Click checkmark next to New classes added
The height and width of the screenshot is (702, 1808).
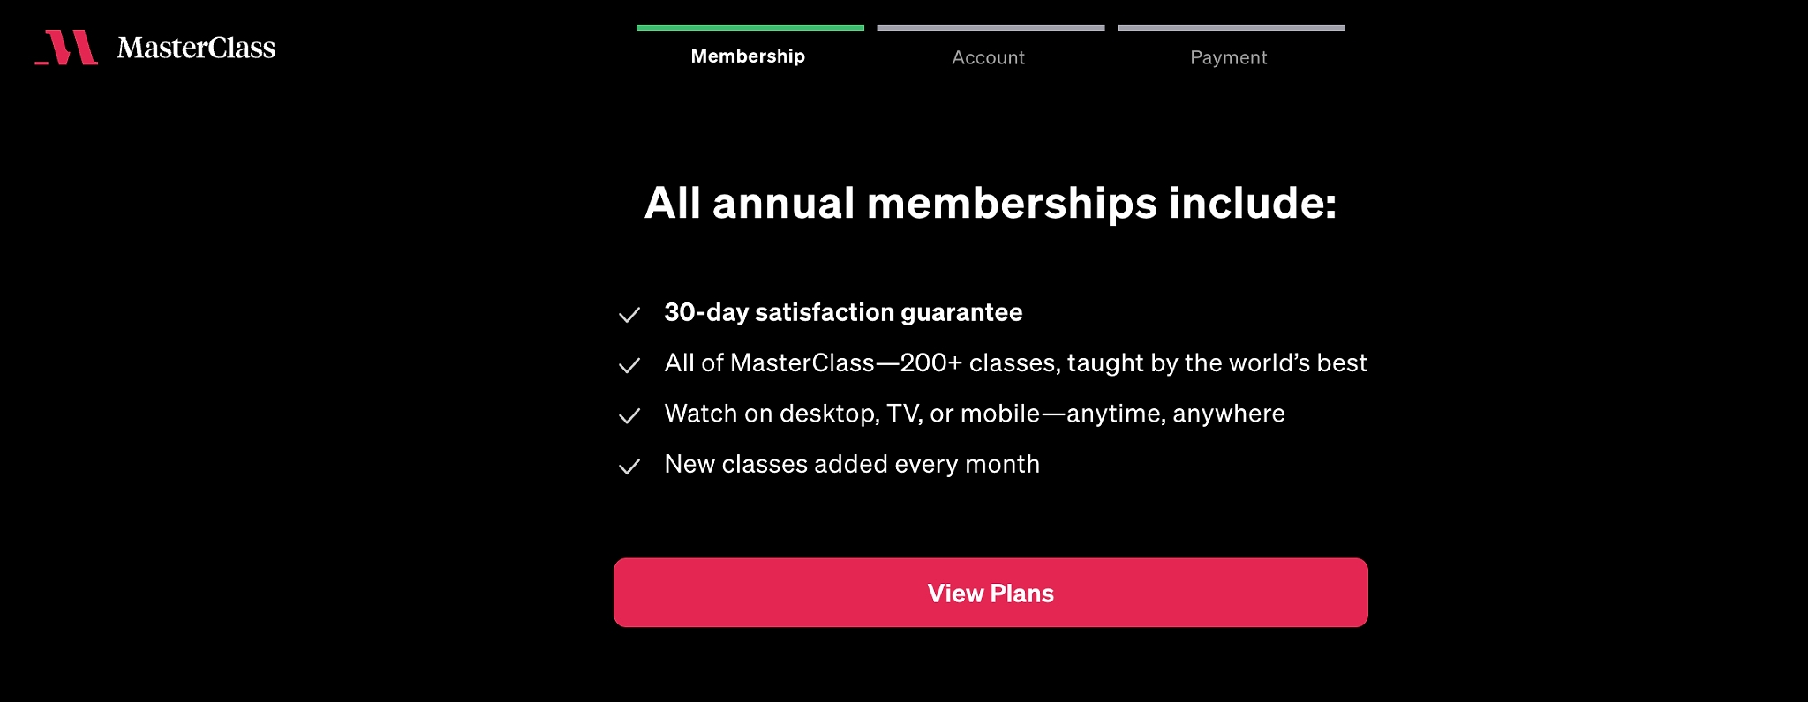629,467
